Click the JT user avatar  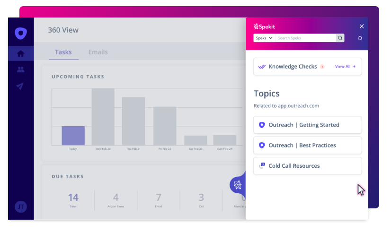click(21, 206)
